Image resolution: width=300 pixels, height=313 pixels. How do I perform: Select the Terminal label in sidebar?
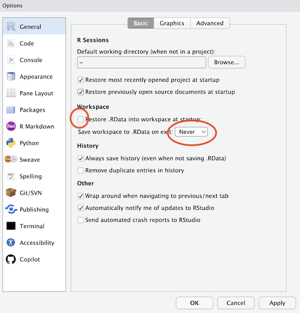[x=32, y=226]
